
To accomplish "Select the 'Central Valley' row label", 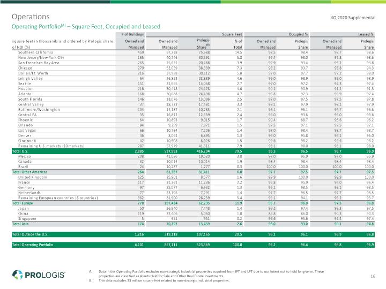I will click(x=31, y=104).
